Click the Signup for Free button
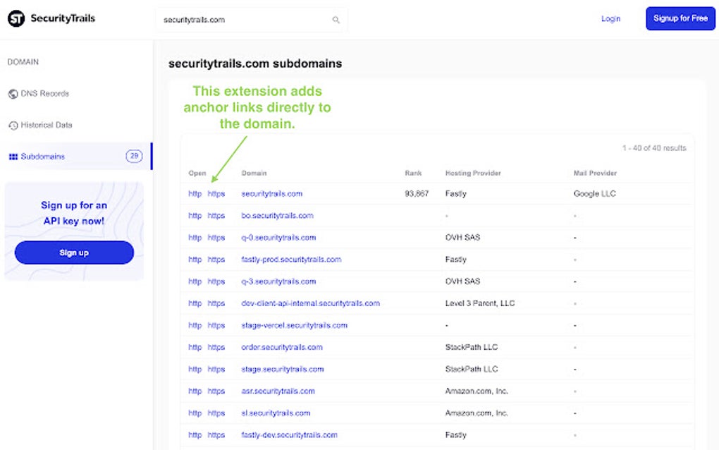The width and height of the screenshot is (719, 450). (680, 19)
